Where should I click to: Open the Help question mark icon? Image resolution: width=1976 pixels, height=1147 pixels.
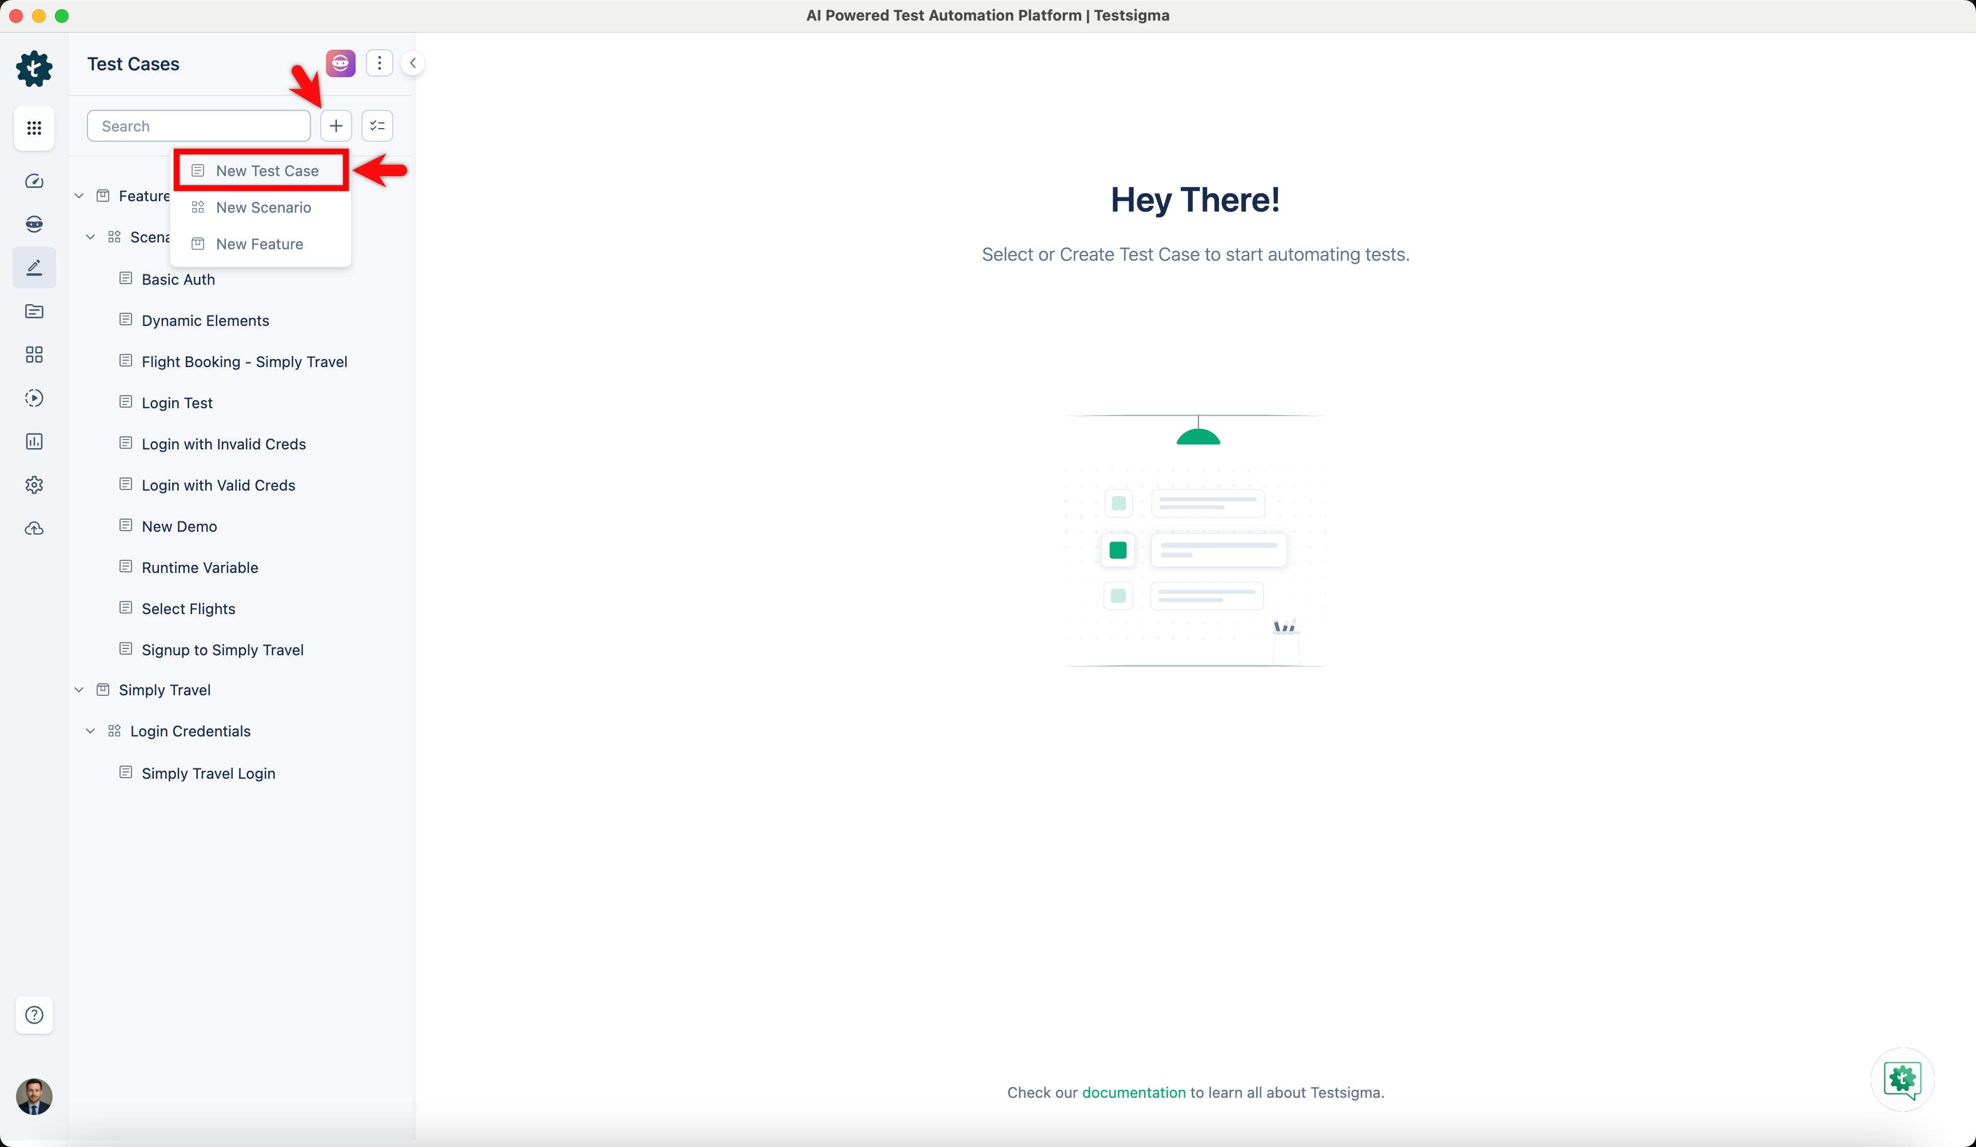point(34,1014)
